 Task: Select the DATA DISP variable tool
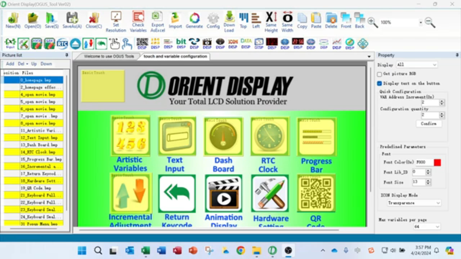[x=246, y=44]
